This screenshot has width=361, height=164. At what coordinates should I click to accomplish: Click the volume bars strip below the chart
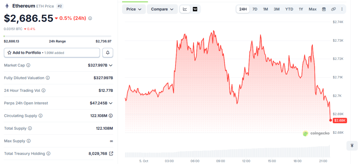[x=227, y=152]
